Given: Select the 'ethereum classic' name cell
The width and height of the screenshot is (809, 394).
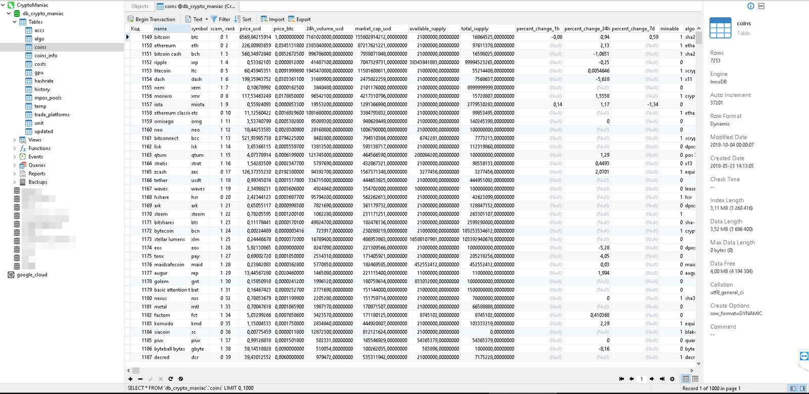Looking at the screenshot, I should point(171,113).
